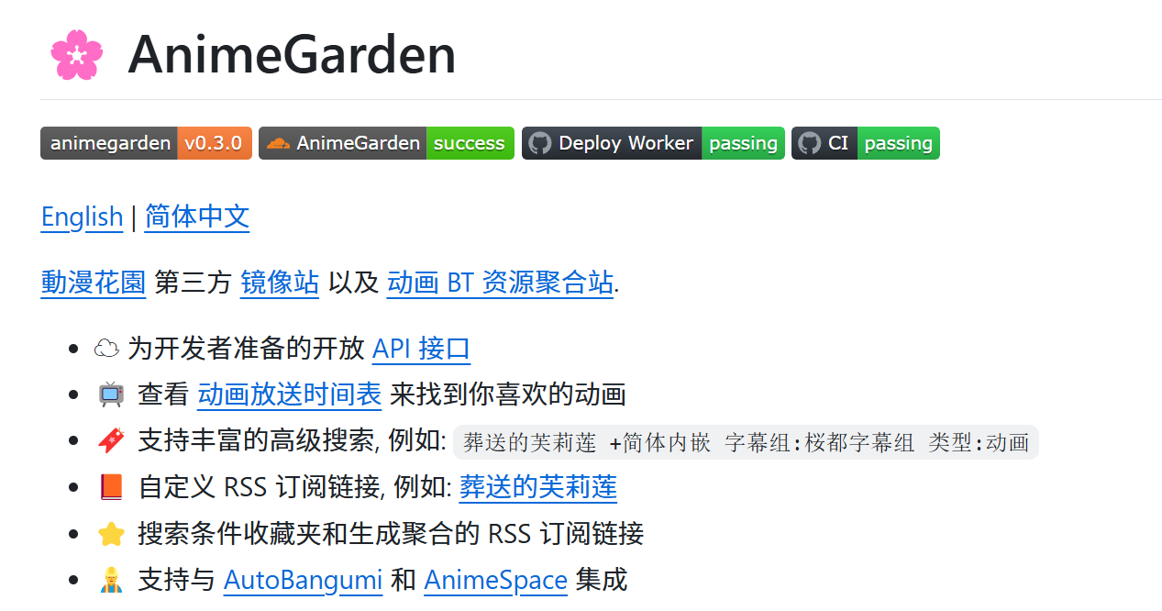Click the animegarden v0.3.0 version badge
Image resolution: width=1162 pixels, height=611 pixels.
[146, 143]
